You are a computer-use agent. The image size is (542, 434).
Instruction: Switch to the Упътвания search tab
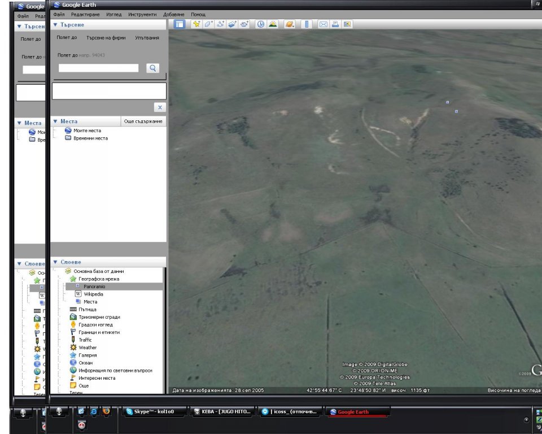tap(147, 38)
